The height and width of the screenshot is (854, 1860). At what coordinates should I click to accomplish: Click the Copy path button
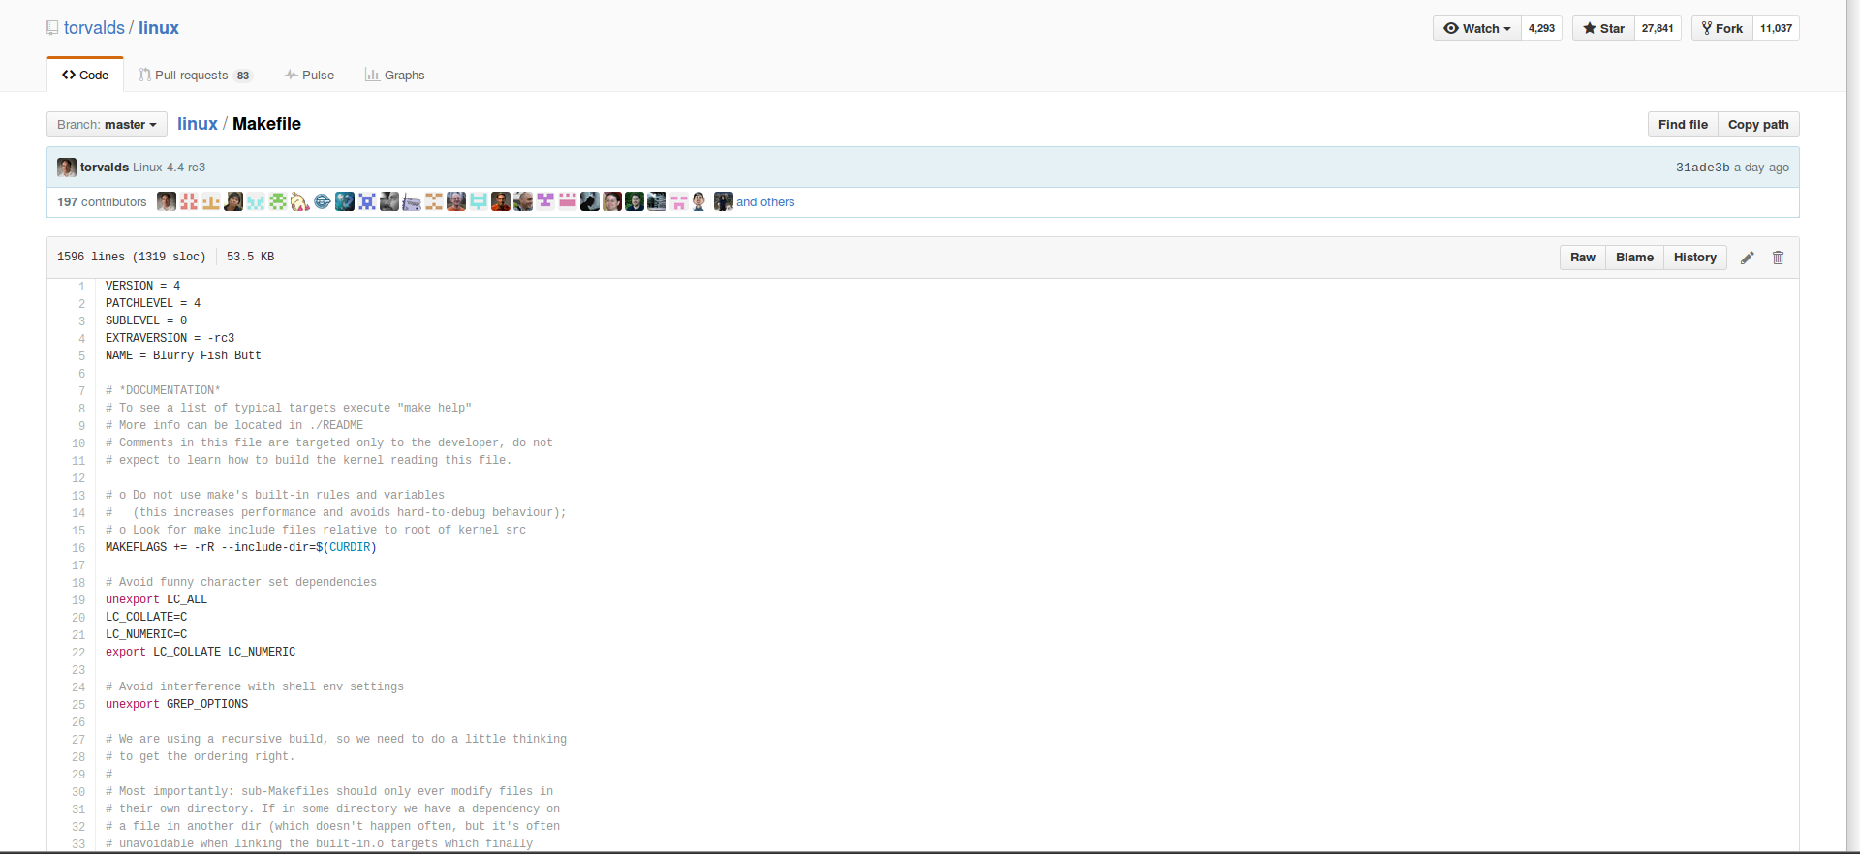point(1758,124)
